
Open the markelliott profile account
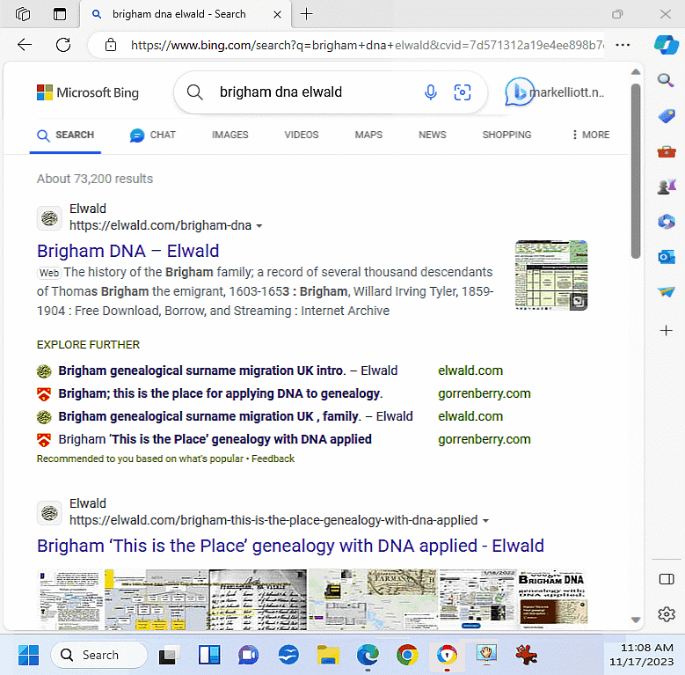567,92
